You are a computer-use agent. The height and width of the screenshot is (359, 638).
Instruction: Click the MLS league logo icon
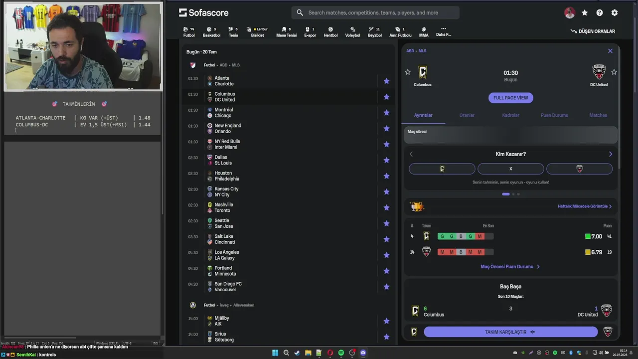coord(193,65)
